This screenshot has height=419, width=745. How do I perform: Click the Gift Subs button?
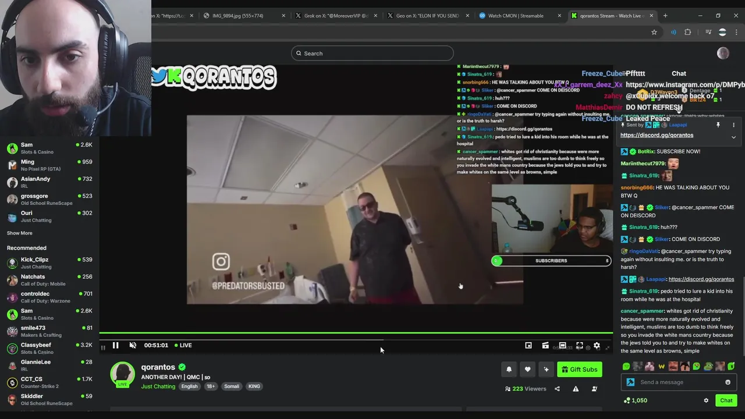(x=579, y=370)
